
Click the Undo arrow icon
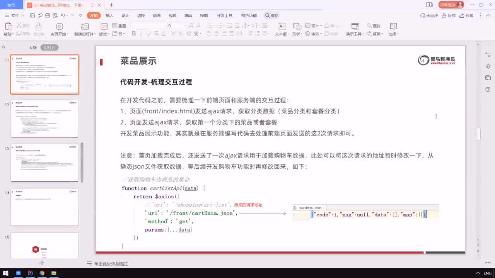pyautogui.click(x=63, y=15)
